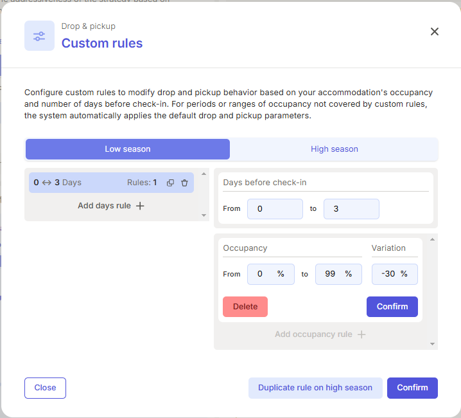Click the Days before check-in From field

(275, 209)
